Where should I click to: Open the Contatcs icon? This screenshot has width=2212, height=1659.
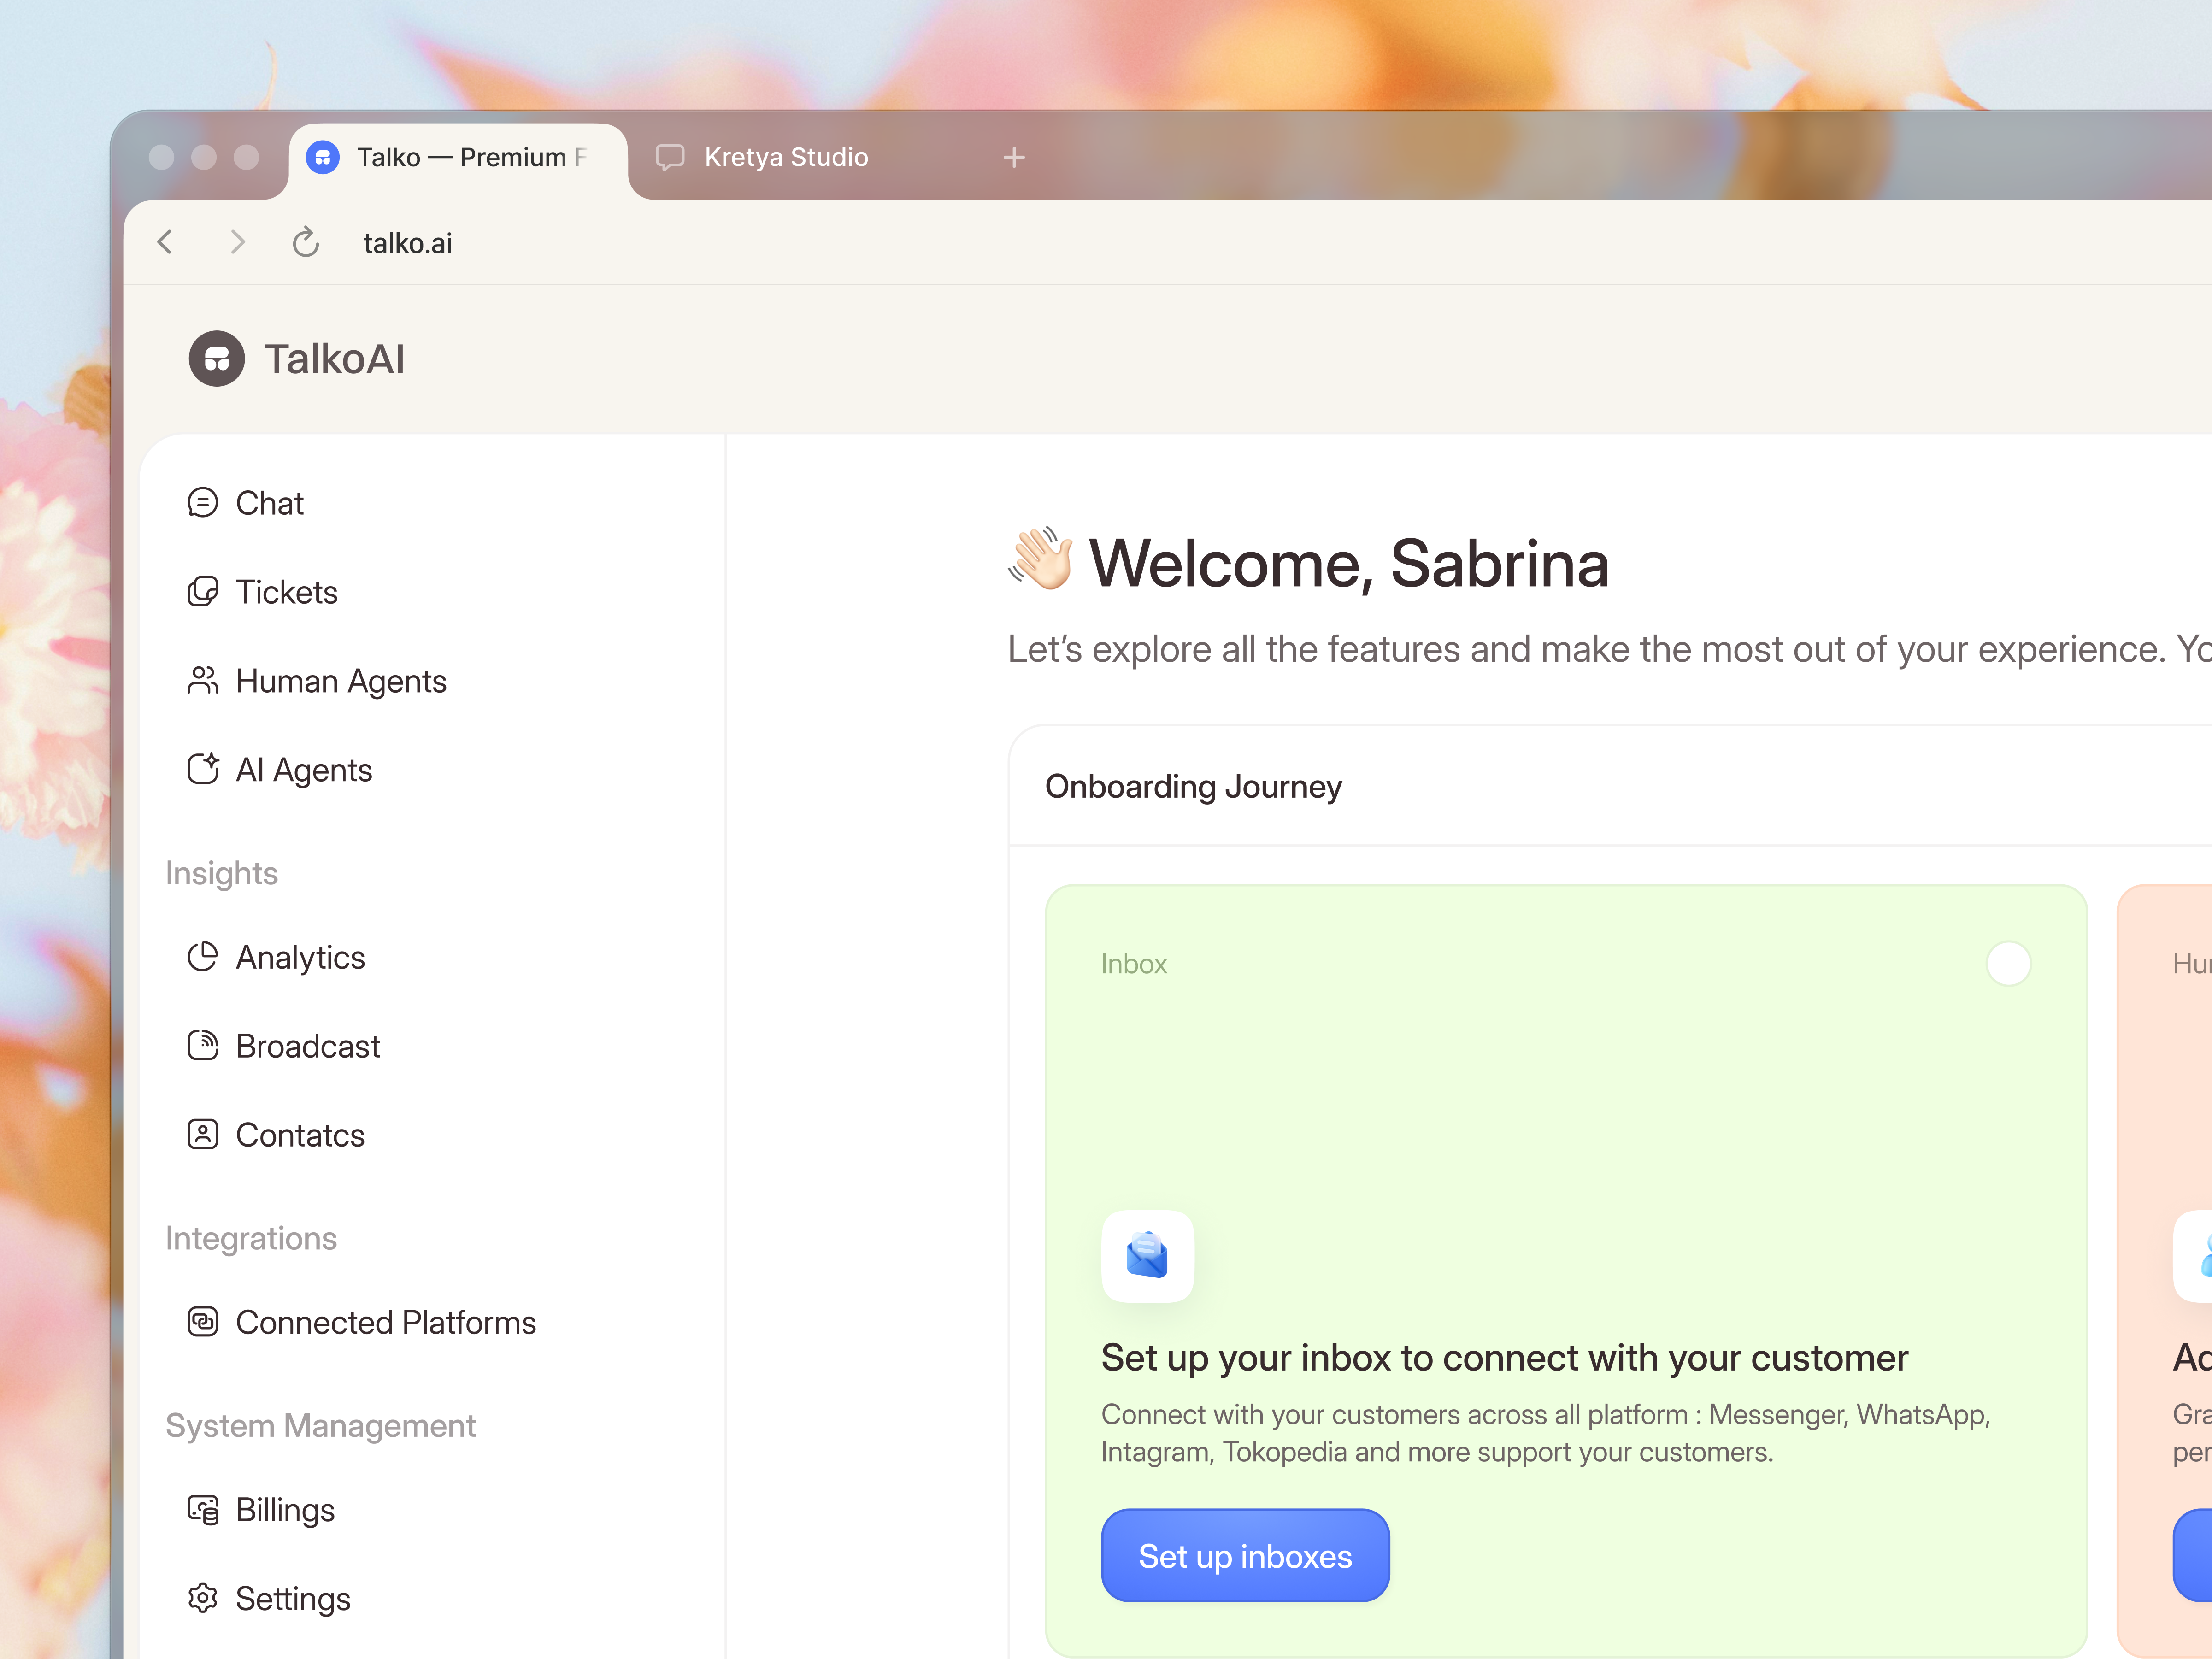(203, 1134)
